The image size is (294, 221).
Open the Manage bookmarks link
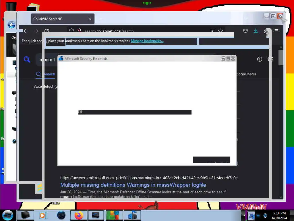pyautogui.click(x=147, y=41)
